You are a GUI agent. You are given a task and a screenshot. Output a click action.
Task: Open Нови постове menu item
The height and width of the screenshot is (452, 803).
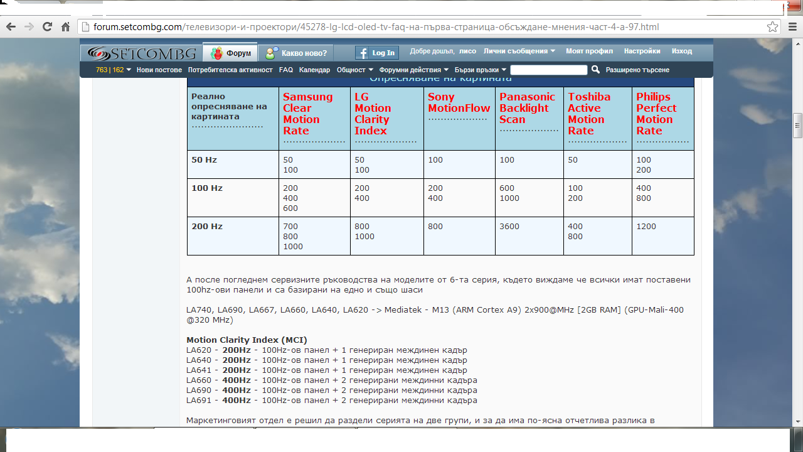pyautogui.click(x=159, y=70)
